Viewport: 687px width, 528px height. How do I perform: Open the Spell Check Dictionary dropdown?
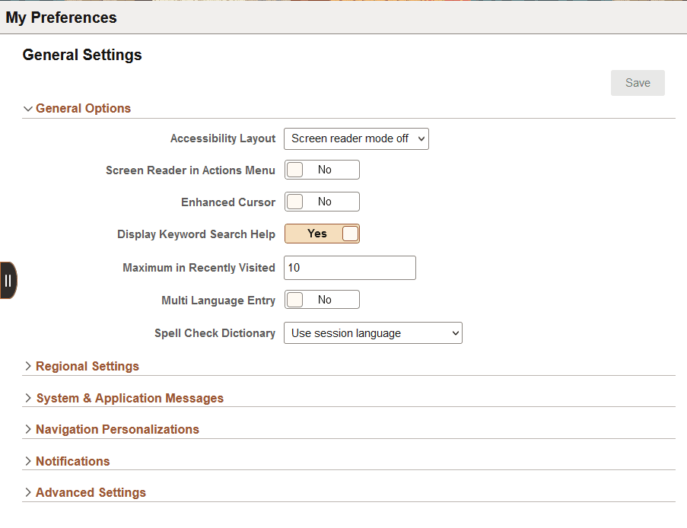(x=373, y=332)
